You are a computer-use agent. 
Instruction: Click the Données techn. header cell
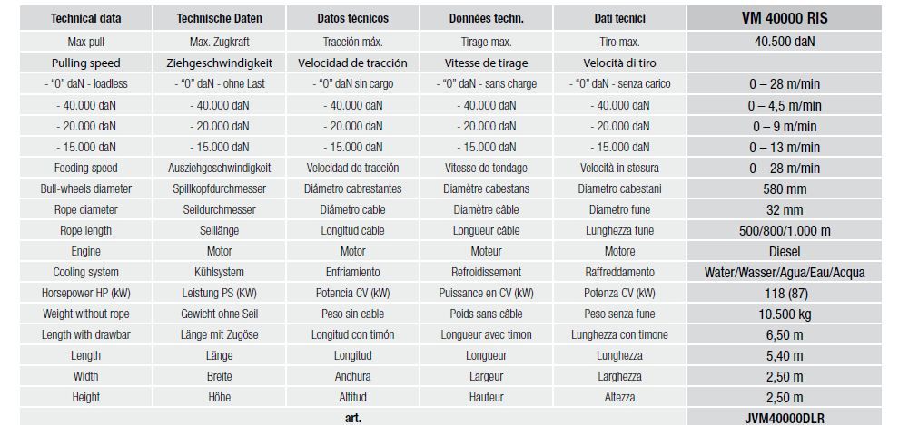point(486,19)
